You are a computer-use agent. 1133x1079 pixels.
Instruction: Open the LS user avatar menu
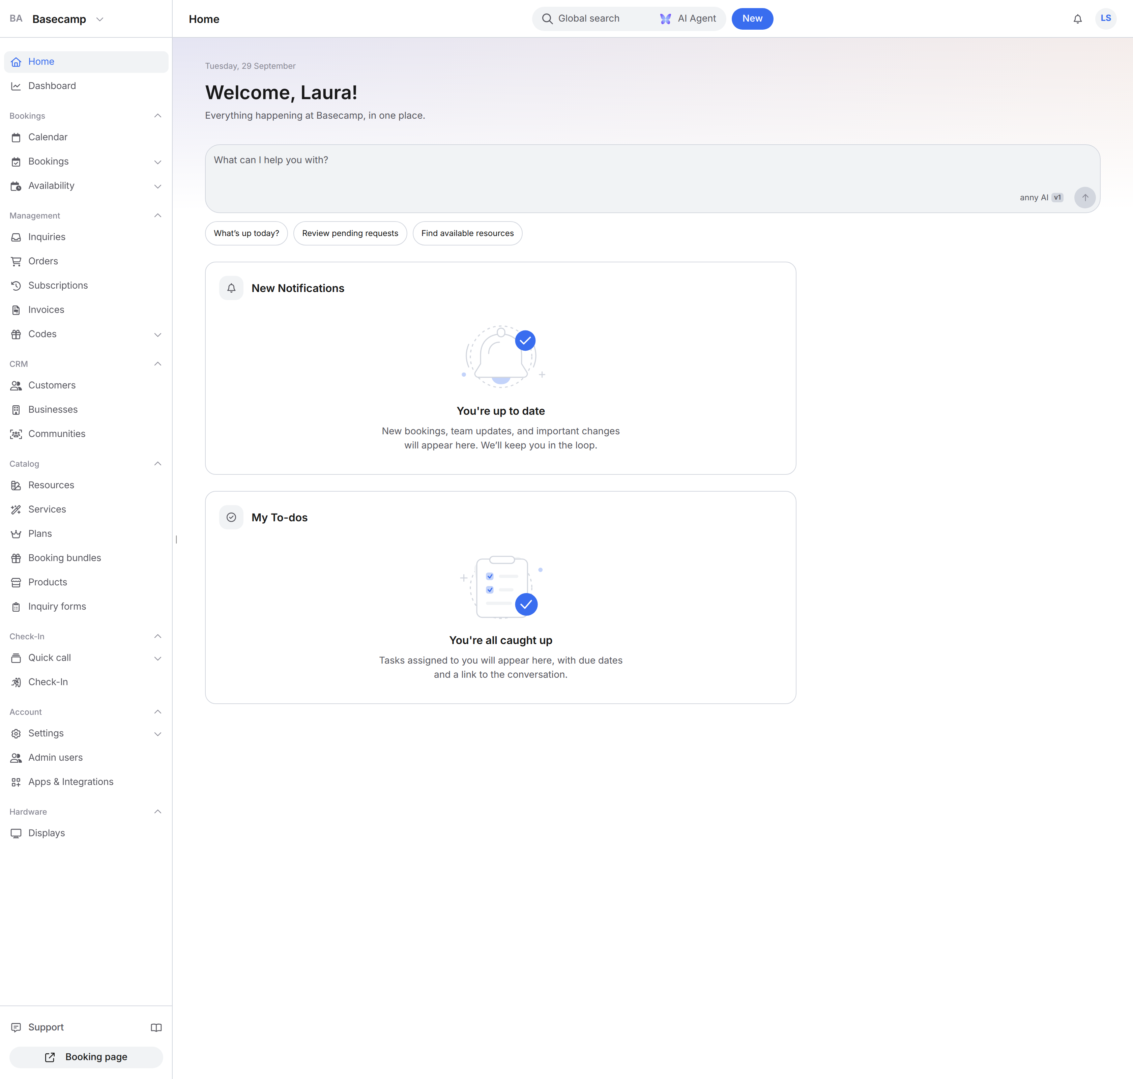click(x=1105, y=19)
